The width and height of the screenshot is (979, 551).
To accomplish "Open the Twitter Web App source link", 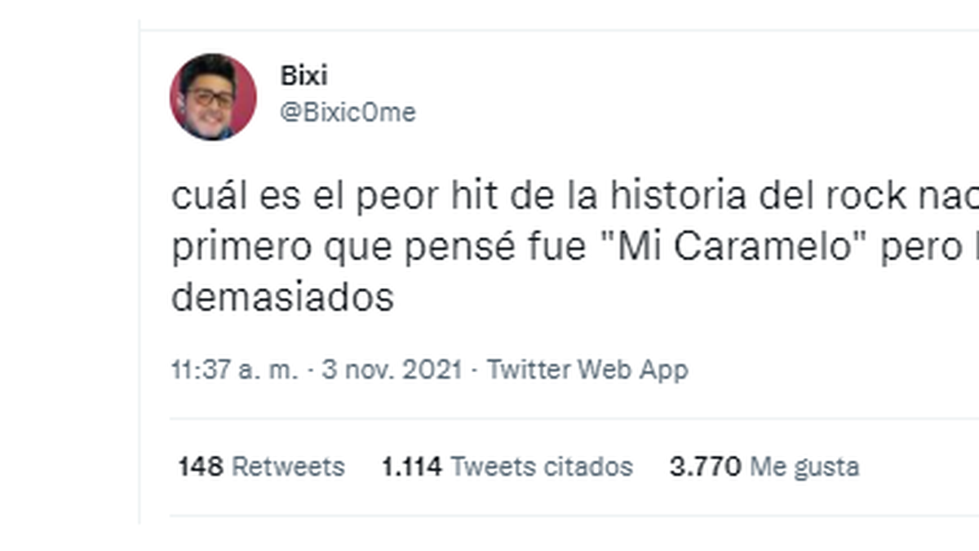I will (587, 370).
